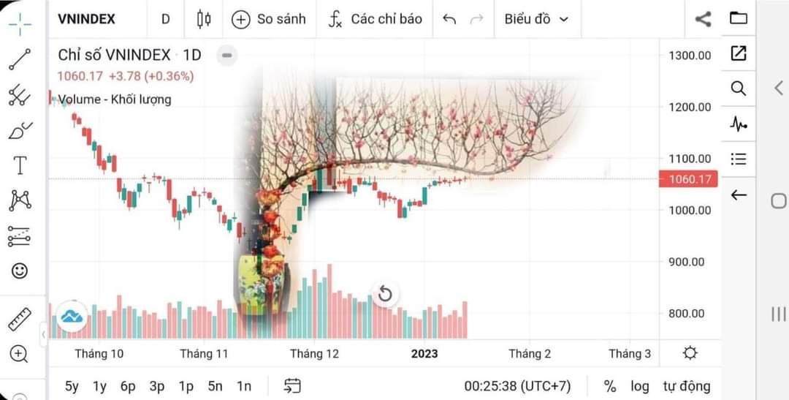Click the reset chart view button
Image resolution: width=789 pixels, height=400 pixels.
point(385,293)
